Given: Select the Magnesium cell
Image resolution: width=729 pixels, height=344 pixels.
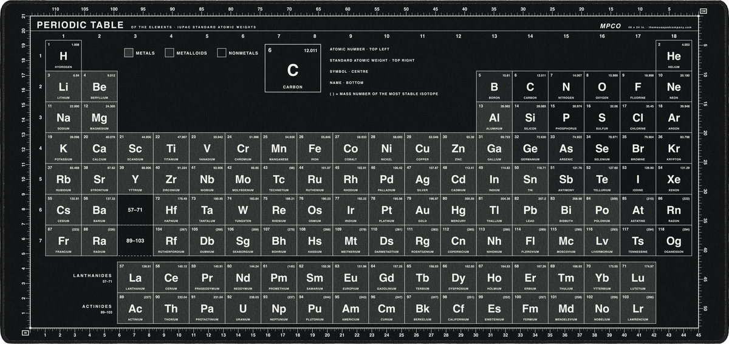Looking at the screenshot, I should click(99, 117).
